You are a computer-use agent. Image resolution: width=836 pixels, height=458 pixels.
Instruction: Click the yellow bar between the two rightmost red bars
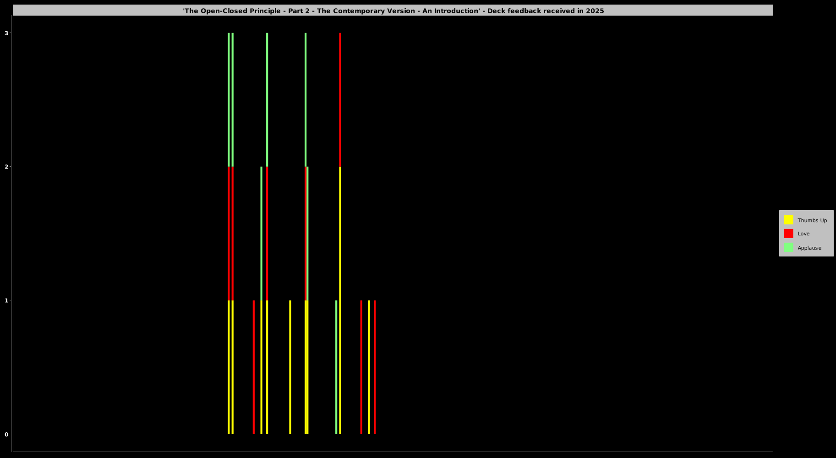pos(369,366)
